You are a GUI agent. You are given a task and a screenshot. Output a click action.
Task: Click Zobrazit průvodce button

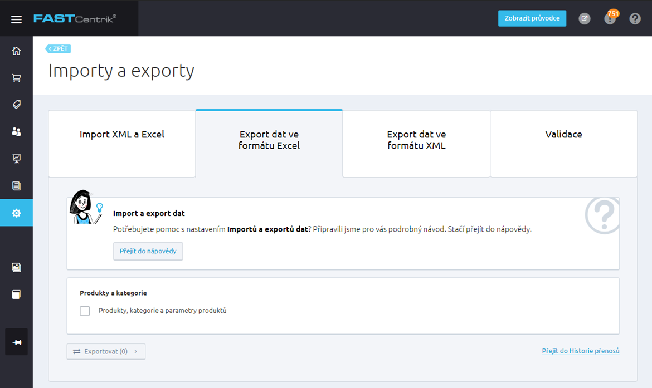[x=532, y=18]
